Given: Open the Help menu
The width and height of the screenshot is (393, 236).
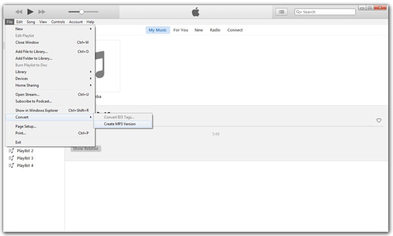Looking at the screenshot, I should [x=90, y=22].
